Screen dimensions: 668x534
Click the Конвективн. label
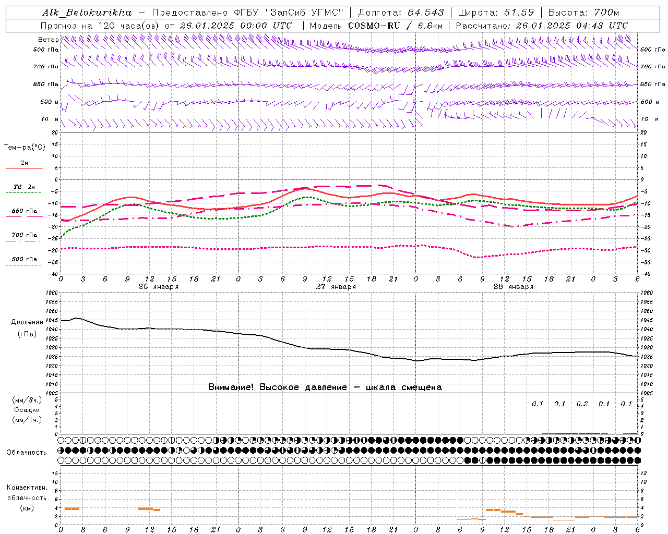coord(27,487)
